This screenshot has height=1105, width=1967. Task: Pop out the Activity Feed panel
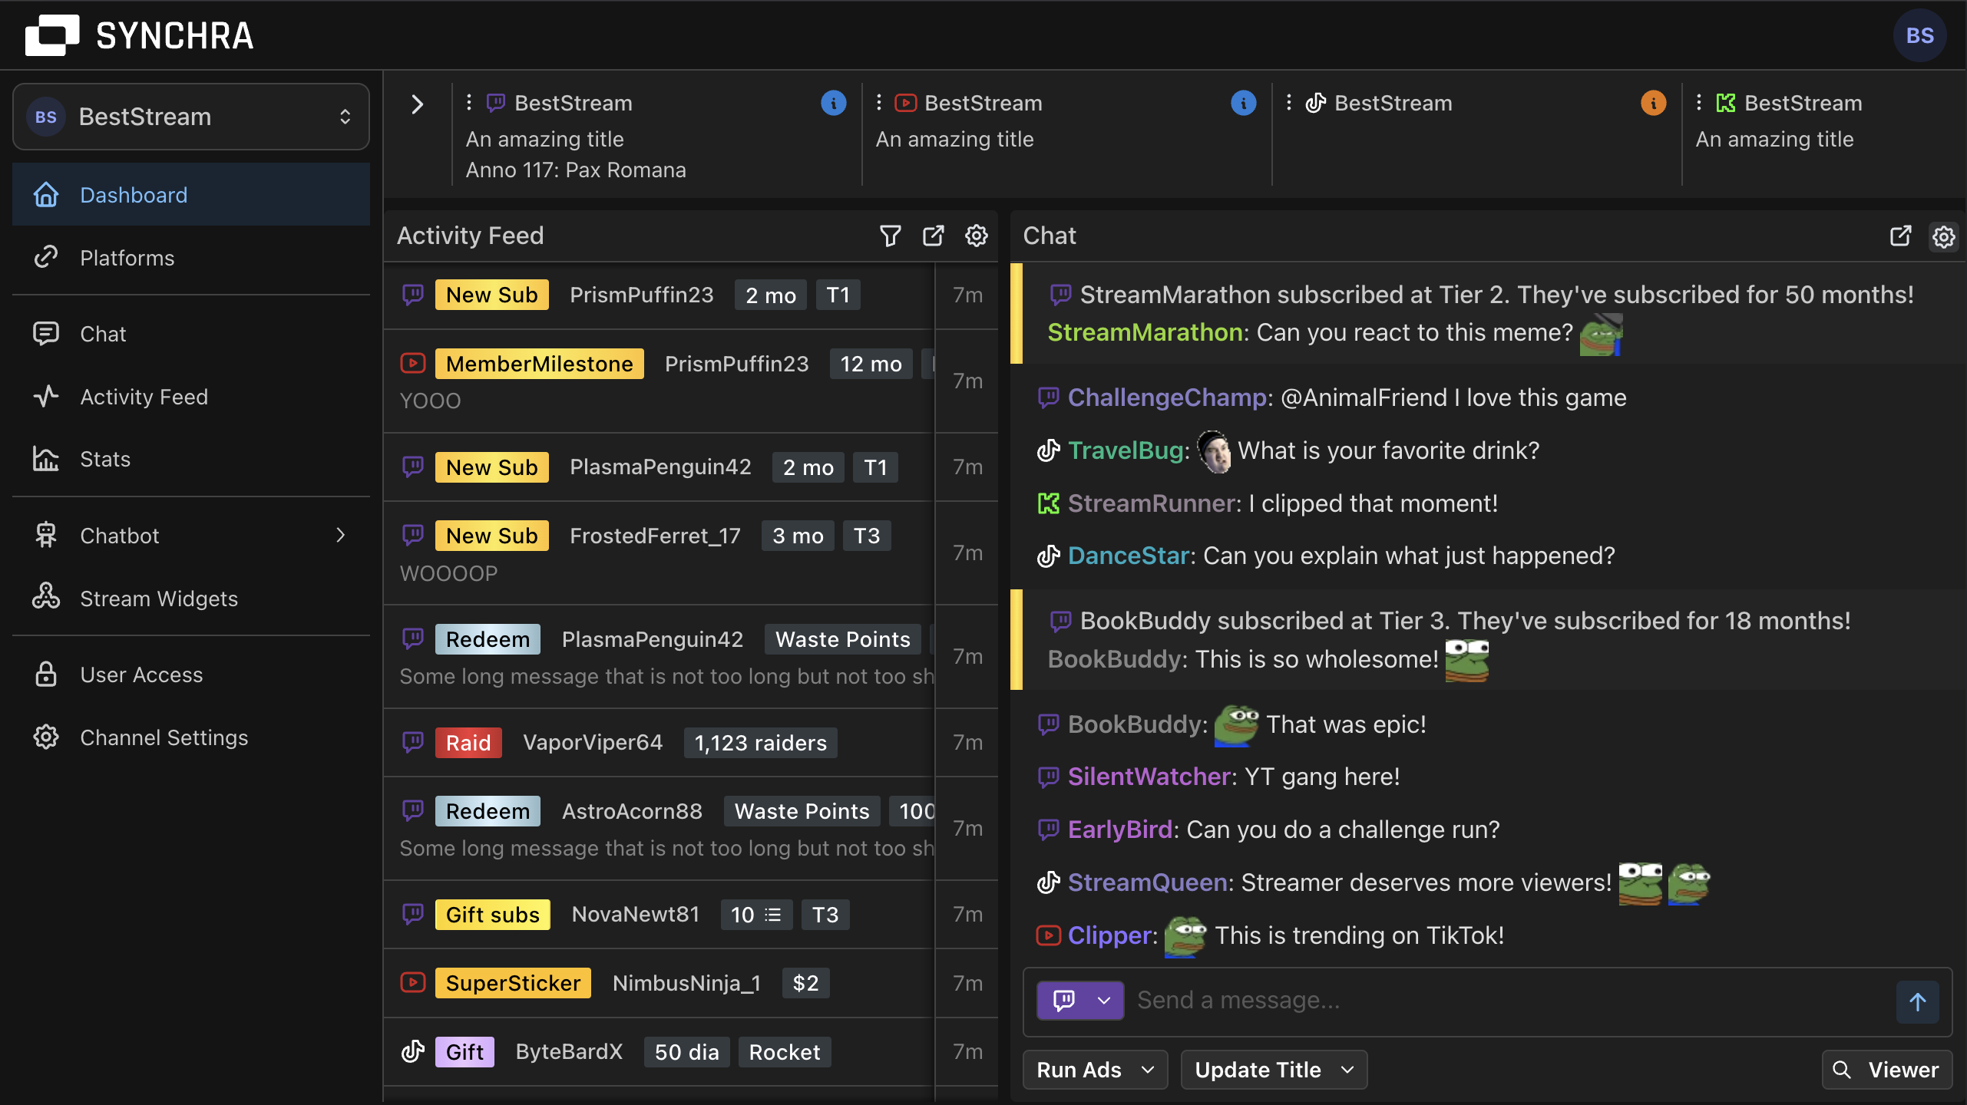(933, 236)
